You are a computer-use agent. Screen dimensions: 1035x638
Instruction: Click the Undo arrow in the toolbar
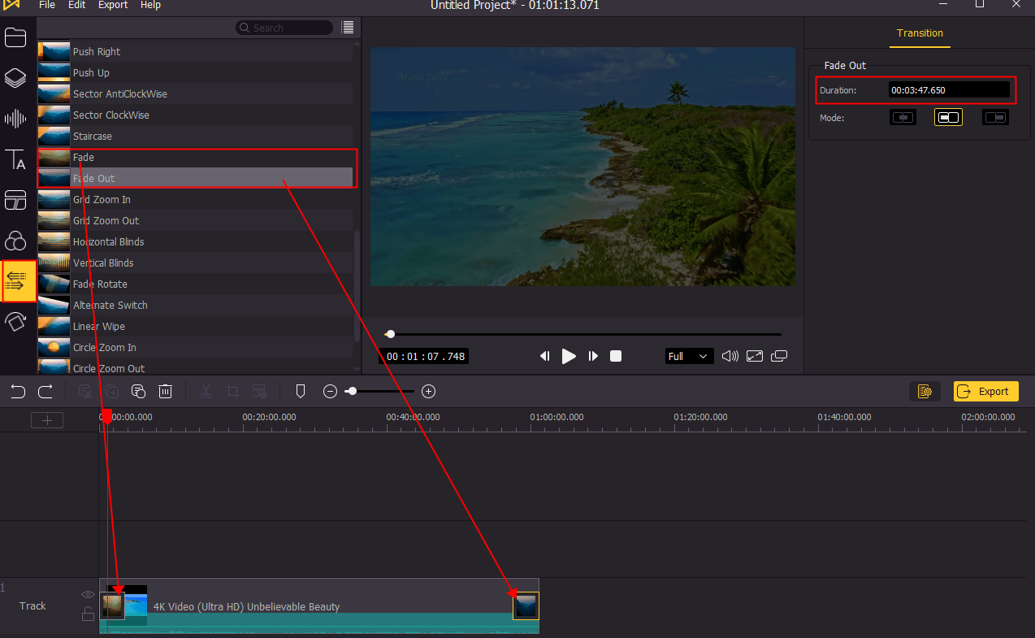(x=17, y=391)
